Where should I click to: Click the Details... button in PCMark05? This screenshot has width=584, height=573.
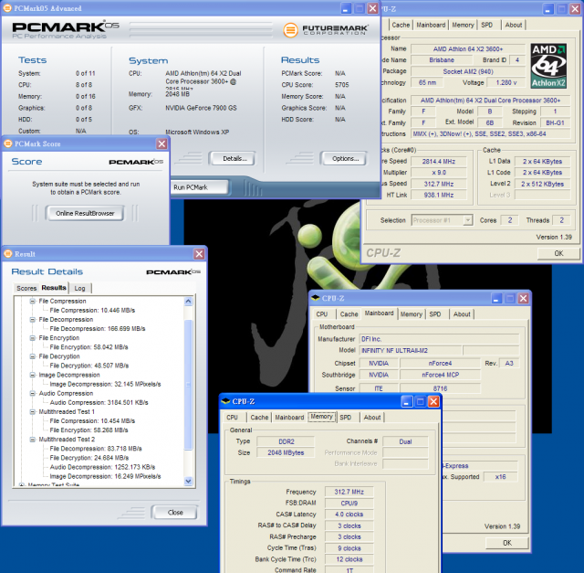click(235, 158)
